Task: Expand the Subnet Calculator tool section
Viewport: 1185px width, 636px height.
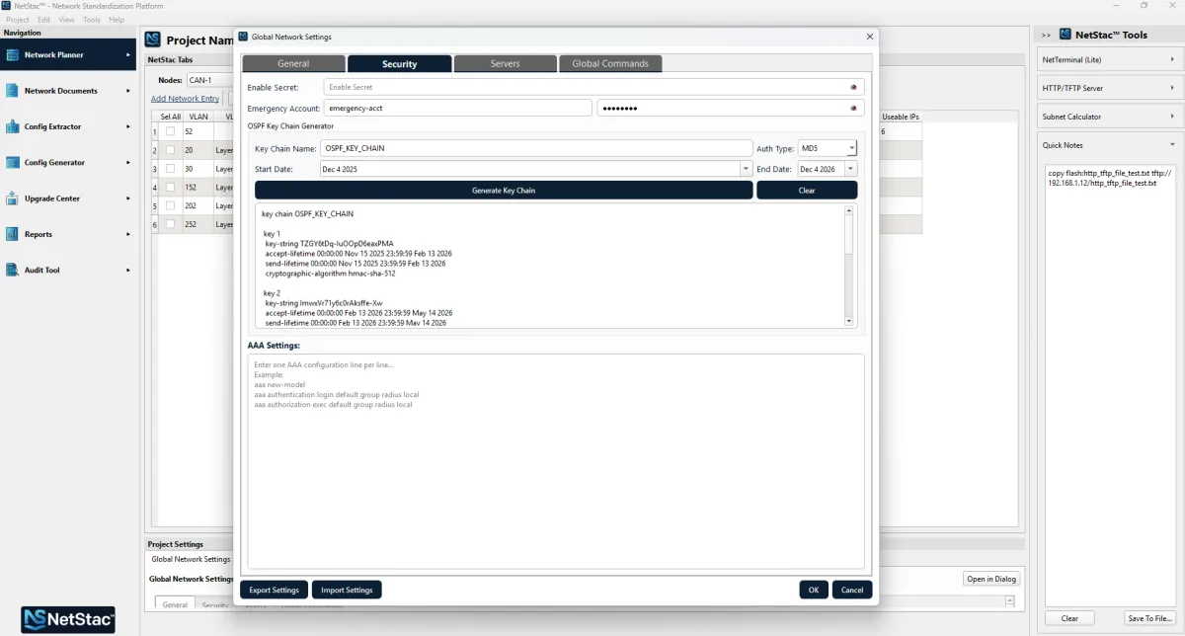Action: (1109, 117)
